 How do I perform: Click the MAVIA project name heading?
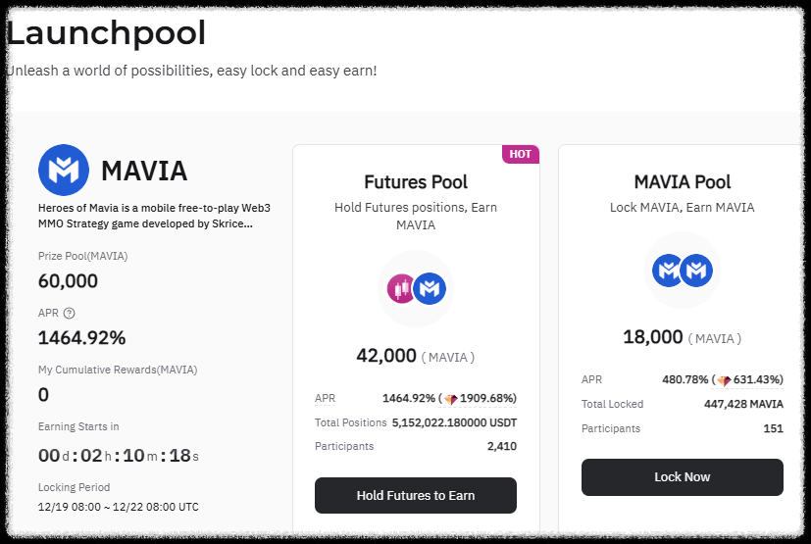coord(144,171)
